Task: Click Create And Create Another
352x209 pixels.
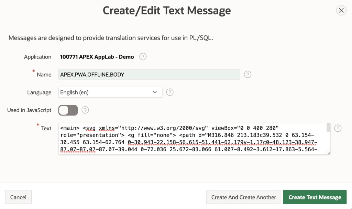Action: [x=243, y=197]
